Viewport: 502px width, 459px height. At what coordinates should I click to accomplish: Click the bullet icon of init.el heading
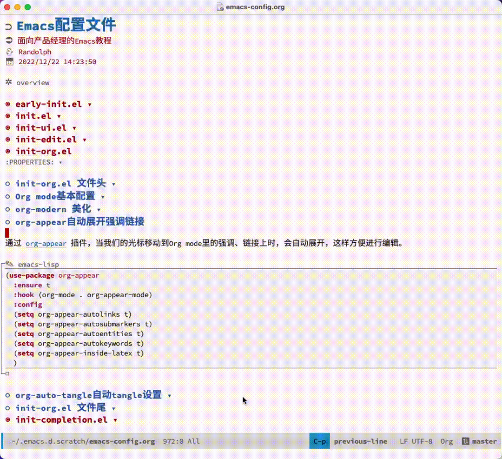(8, 116)
